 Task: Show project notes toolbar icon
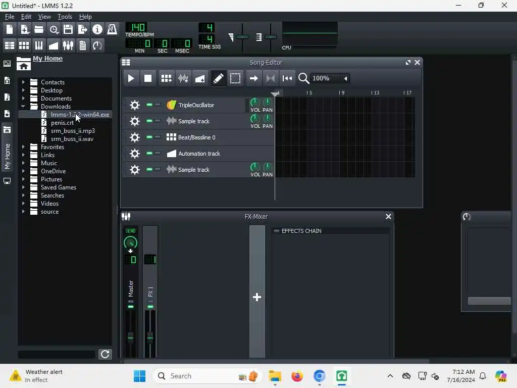click(x=83, y=45)
